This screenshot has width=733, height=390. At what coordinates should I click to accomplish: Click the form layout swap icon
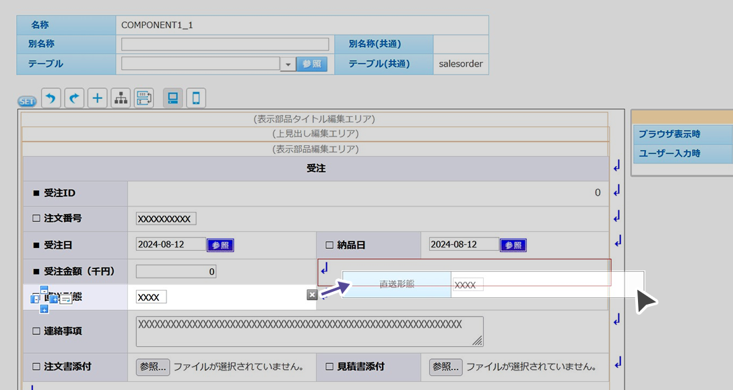click(x=144, y=98)
